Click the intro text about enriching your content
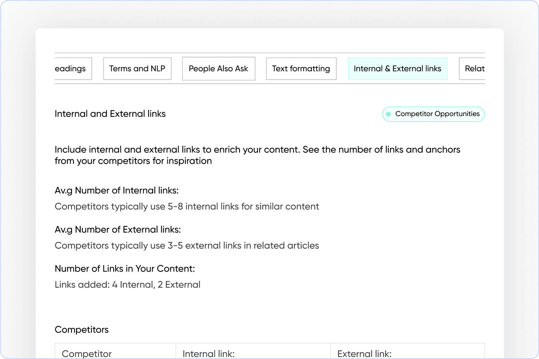539x359 pixels. pos(257,155)
